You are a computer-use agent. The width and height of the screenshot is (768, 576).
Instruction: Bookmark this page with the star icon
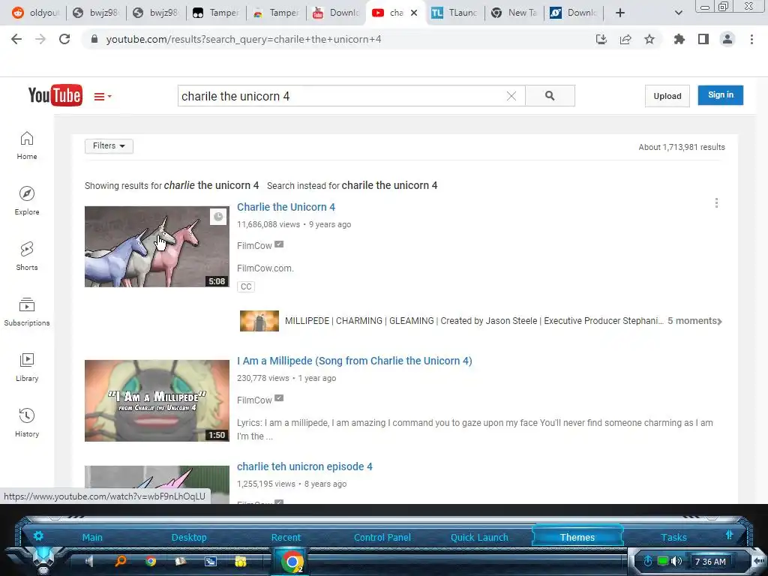(649, 39)
